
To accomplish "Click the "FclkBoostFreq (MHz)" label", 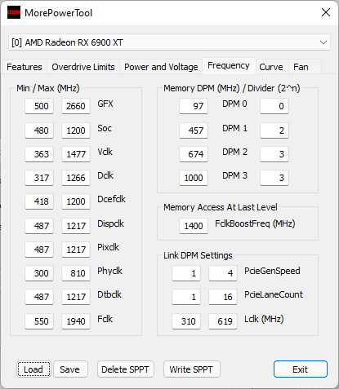I will coord(255,223).
